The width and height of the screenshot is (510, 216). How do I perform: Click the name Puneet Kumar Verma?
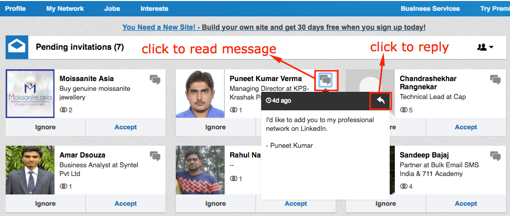pos(266,78)
